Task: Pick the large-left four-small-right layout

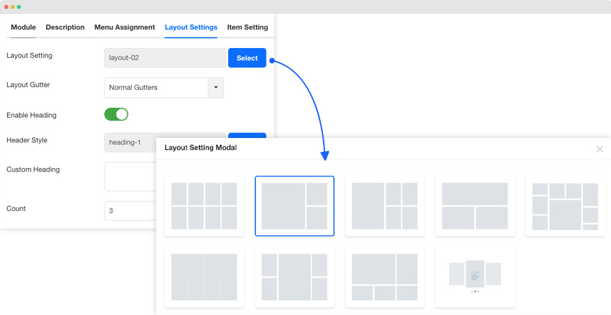Action: (384, 206)
